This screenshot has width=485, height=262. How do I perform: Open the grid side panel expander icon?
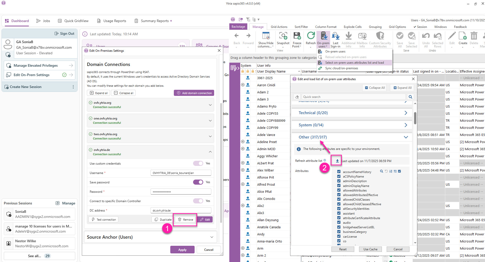235,68
